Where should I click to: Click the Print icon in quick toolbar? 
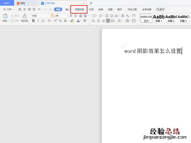(x=29, y=10)
